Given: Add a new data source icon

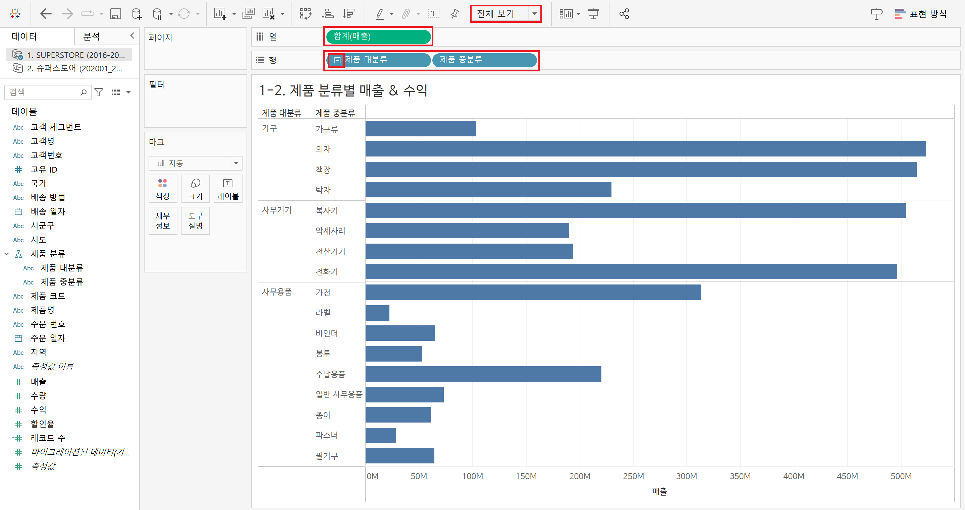Looking at the screenshot, I should pyautogui.click(x=137, y=14).
